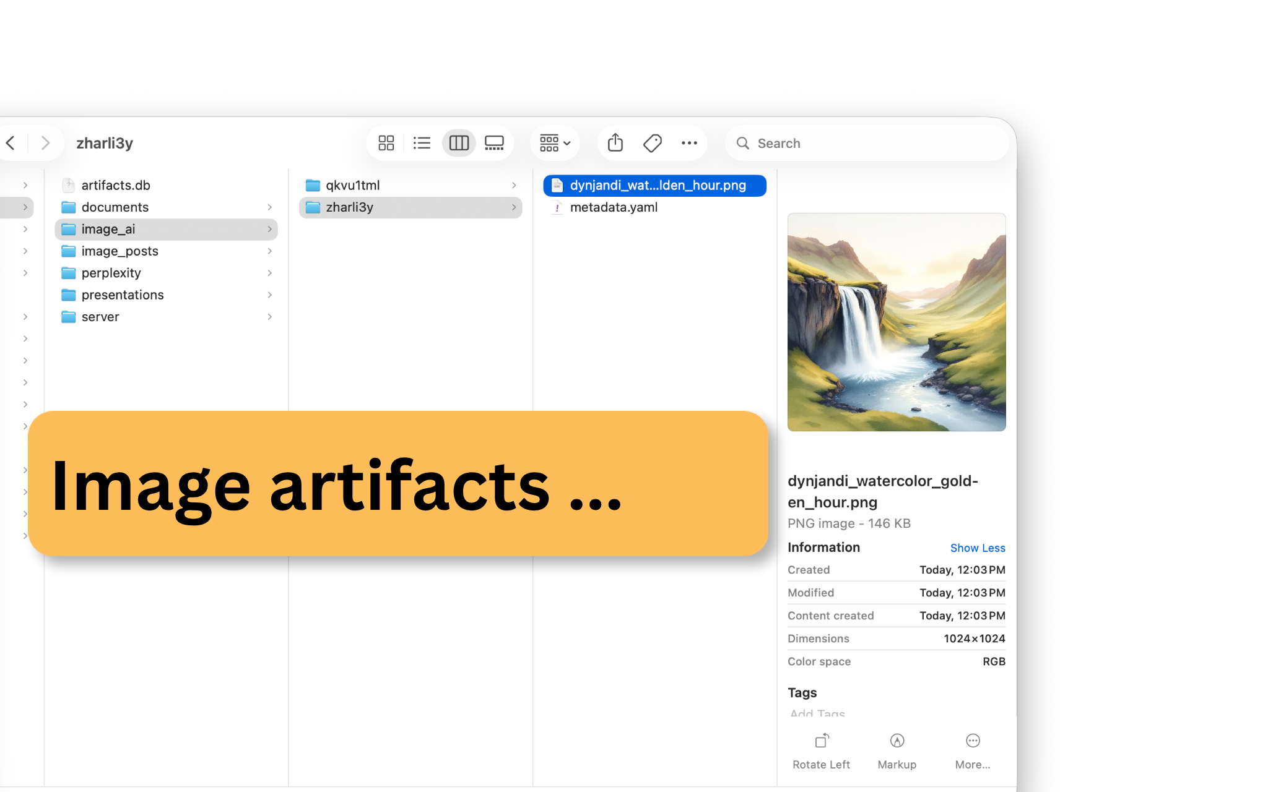
Task: Click the perplexity folder icon
Action: pyautogui.click(x=69, y=273)
